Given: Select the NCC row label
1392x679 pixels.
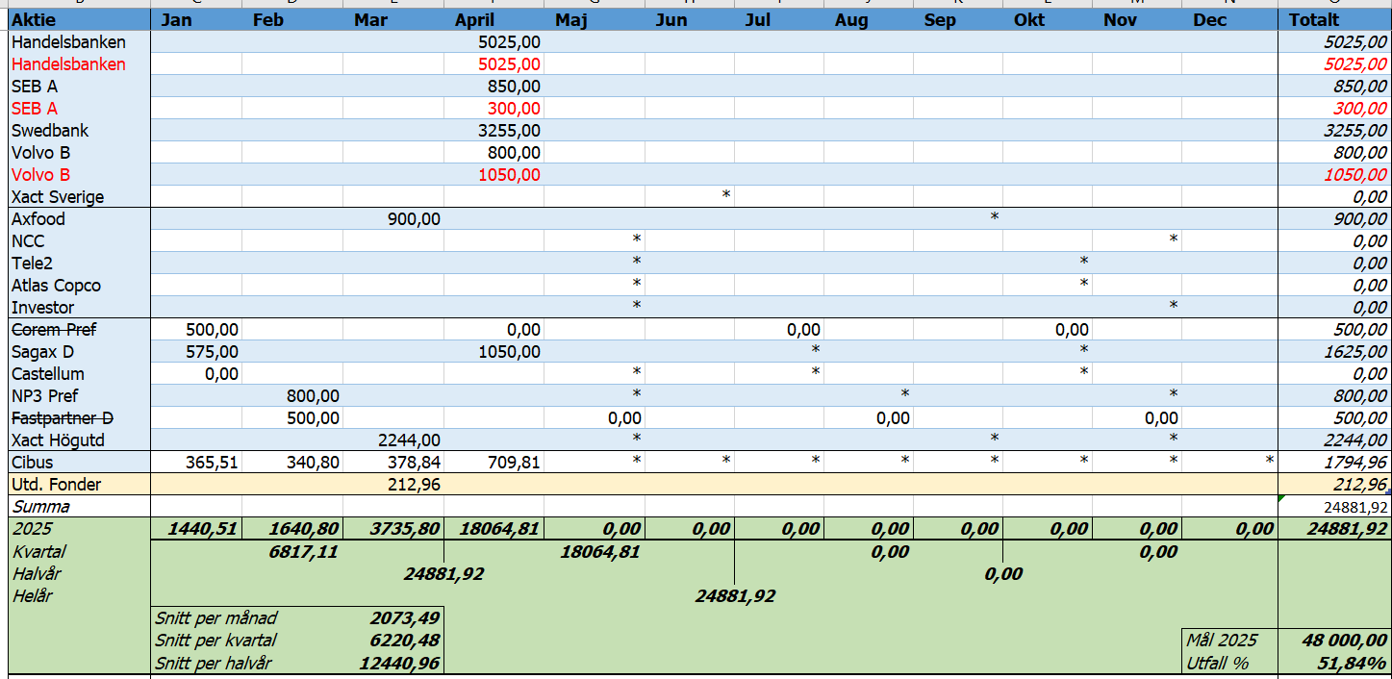Looking at the screenshot, I should click(x=28, y=241).
